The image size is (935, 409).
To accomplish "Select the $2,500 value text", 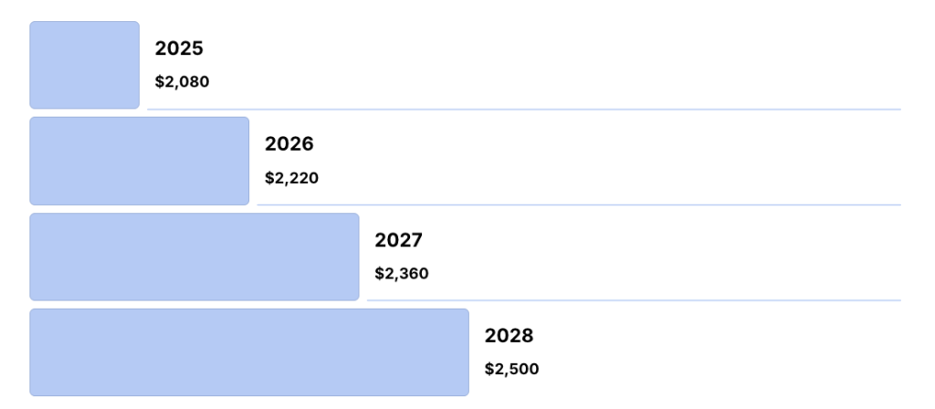I will [511, 369].
